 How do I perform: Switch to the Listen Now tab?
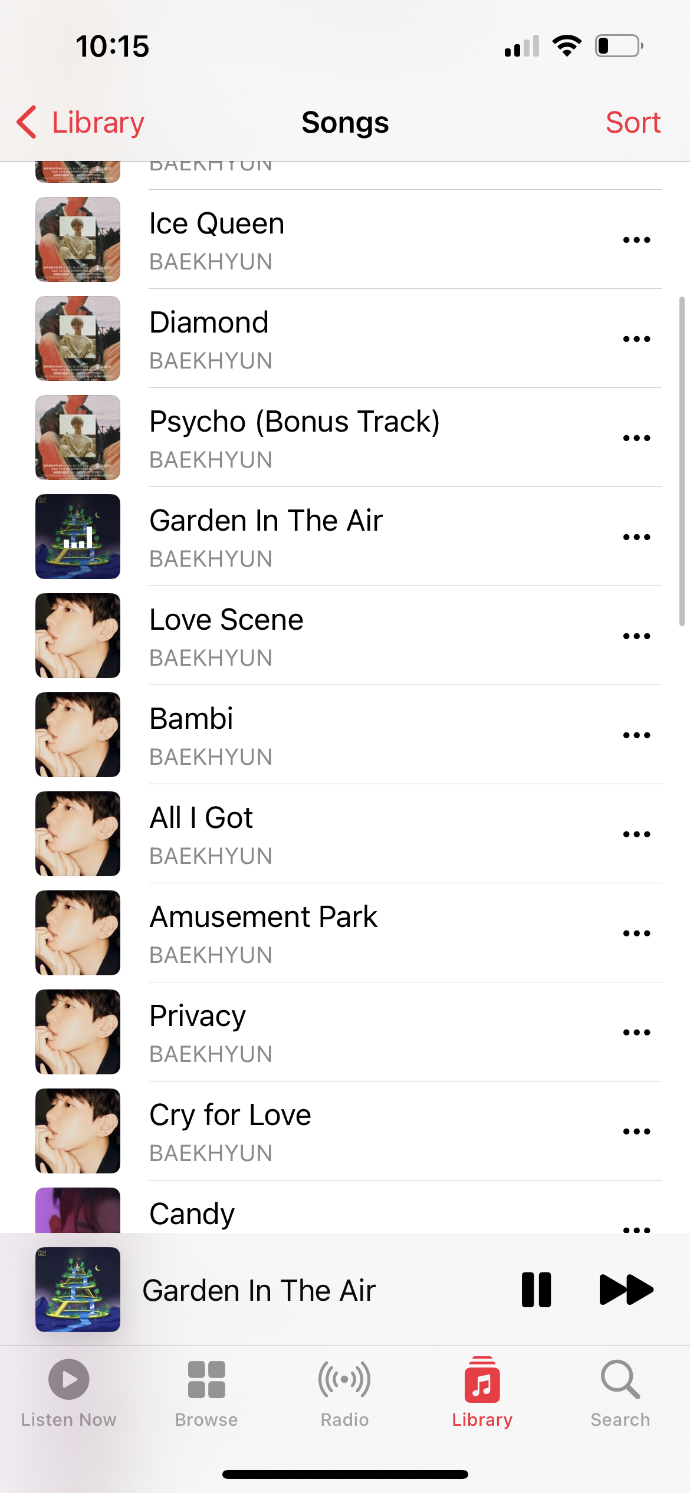[x=68, y=1393]
